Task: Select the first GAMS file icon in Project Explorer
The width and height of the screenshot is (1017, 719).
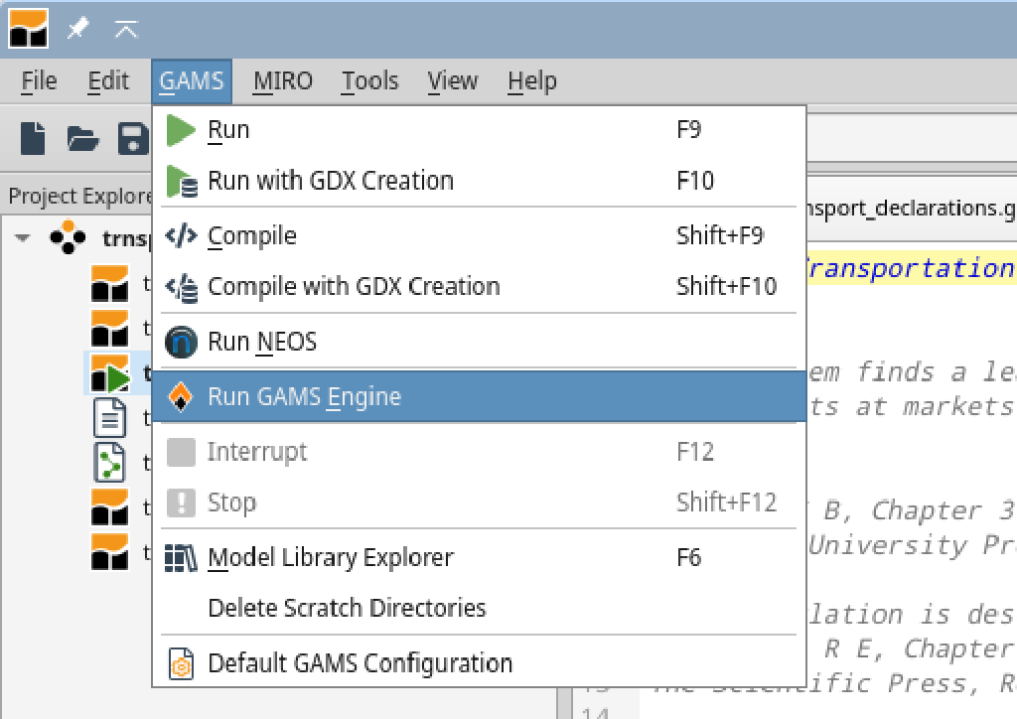Action: (x=109, y=283)
